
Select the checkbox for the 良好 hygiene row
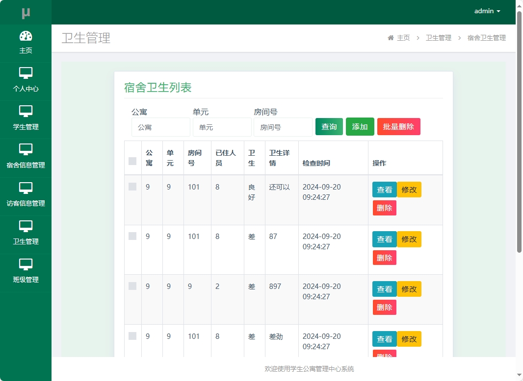(132, 187)
